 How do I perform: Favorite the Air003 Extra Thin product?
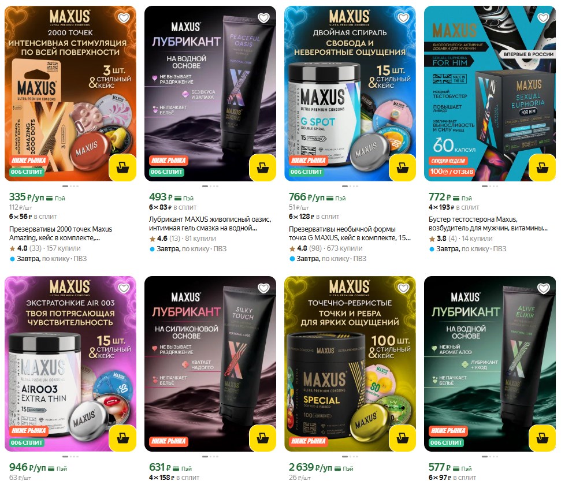point(124,288)
